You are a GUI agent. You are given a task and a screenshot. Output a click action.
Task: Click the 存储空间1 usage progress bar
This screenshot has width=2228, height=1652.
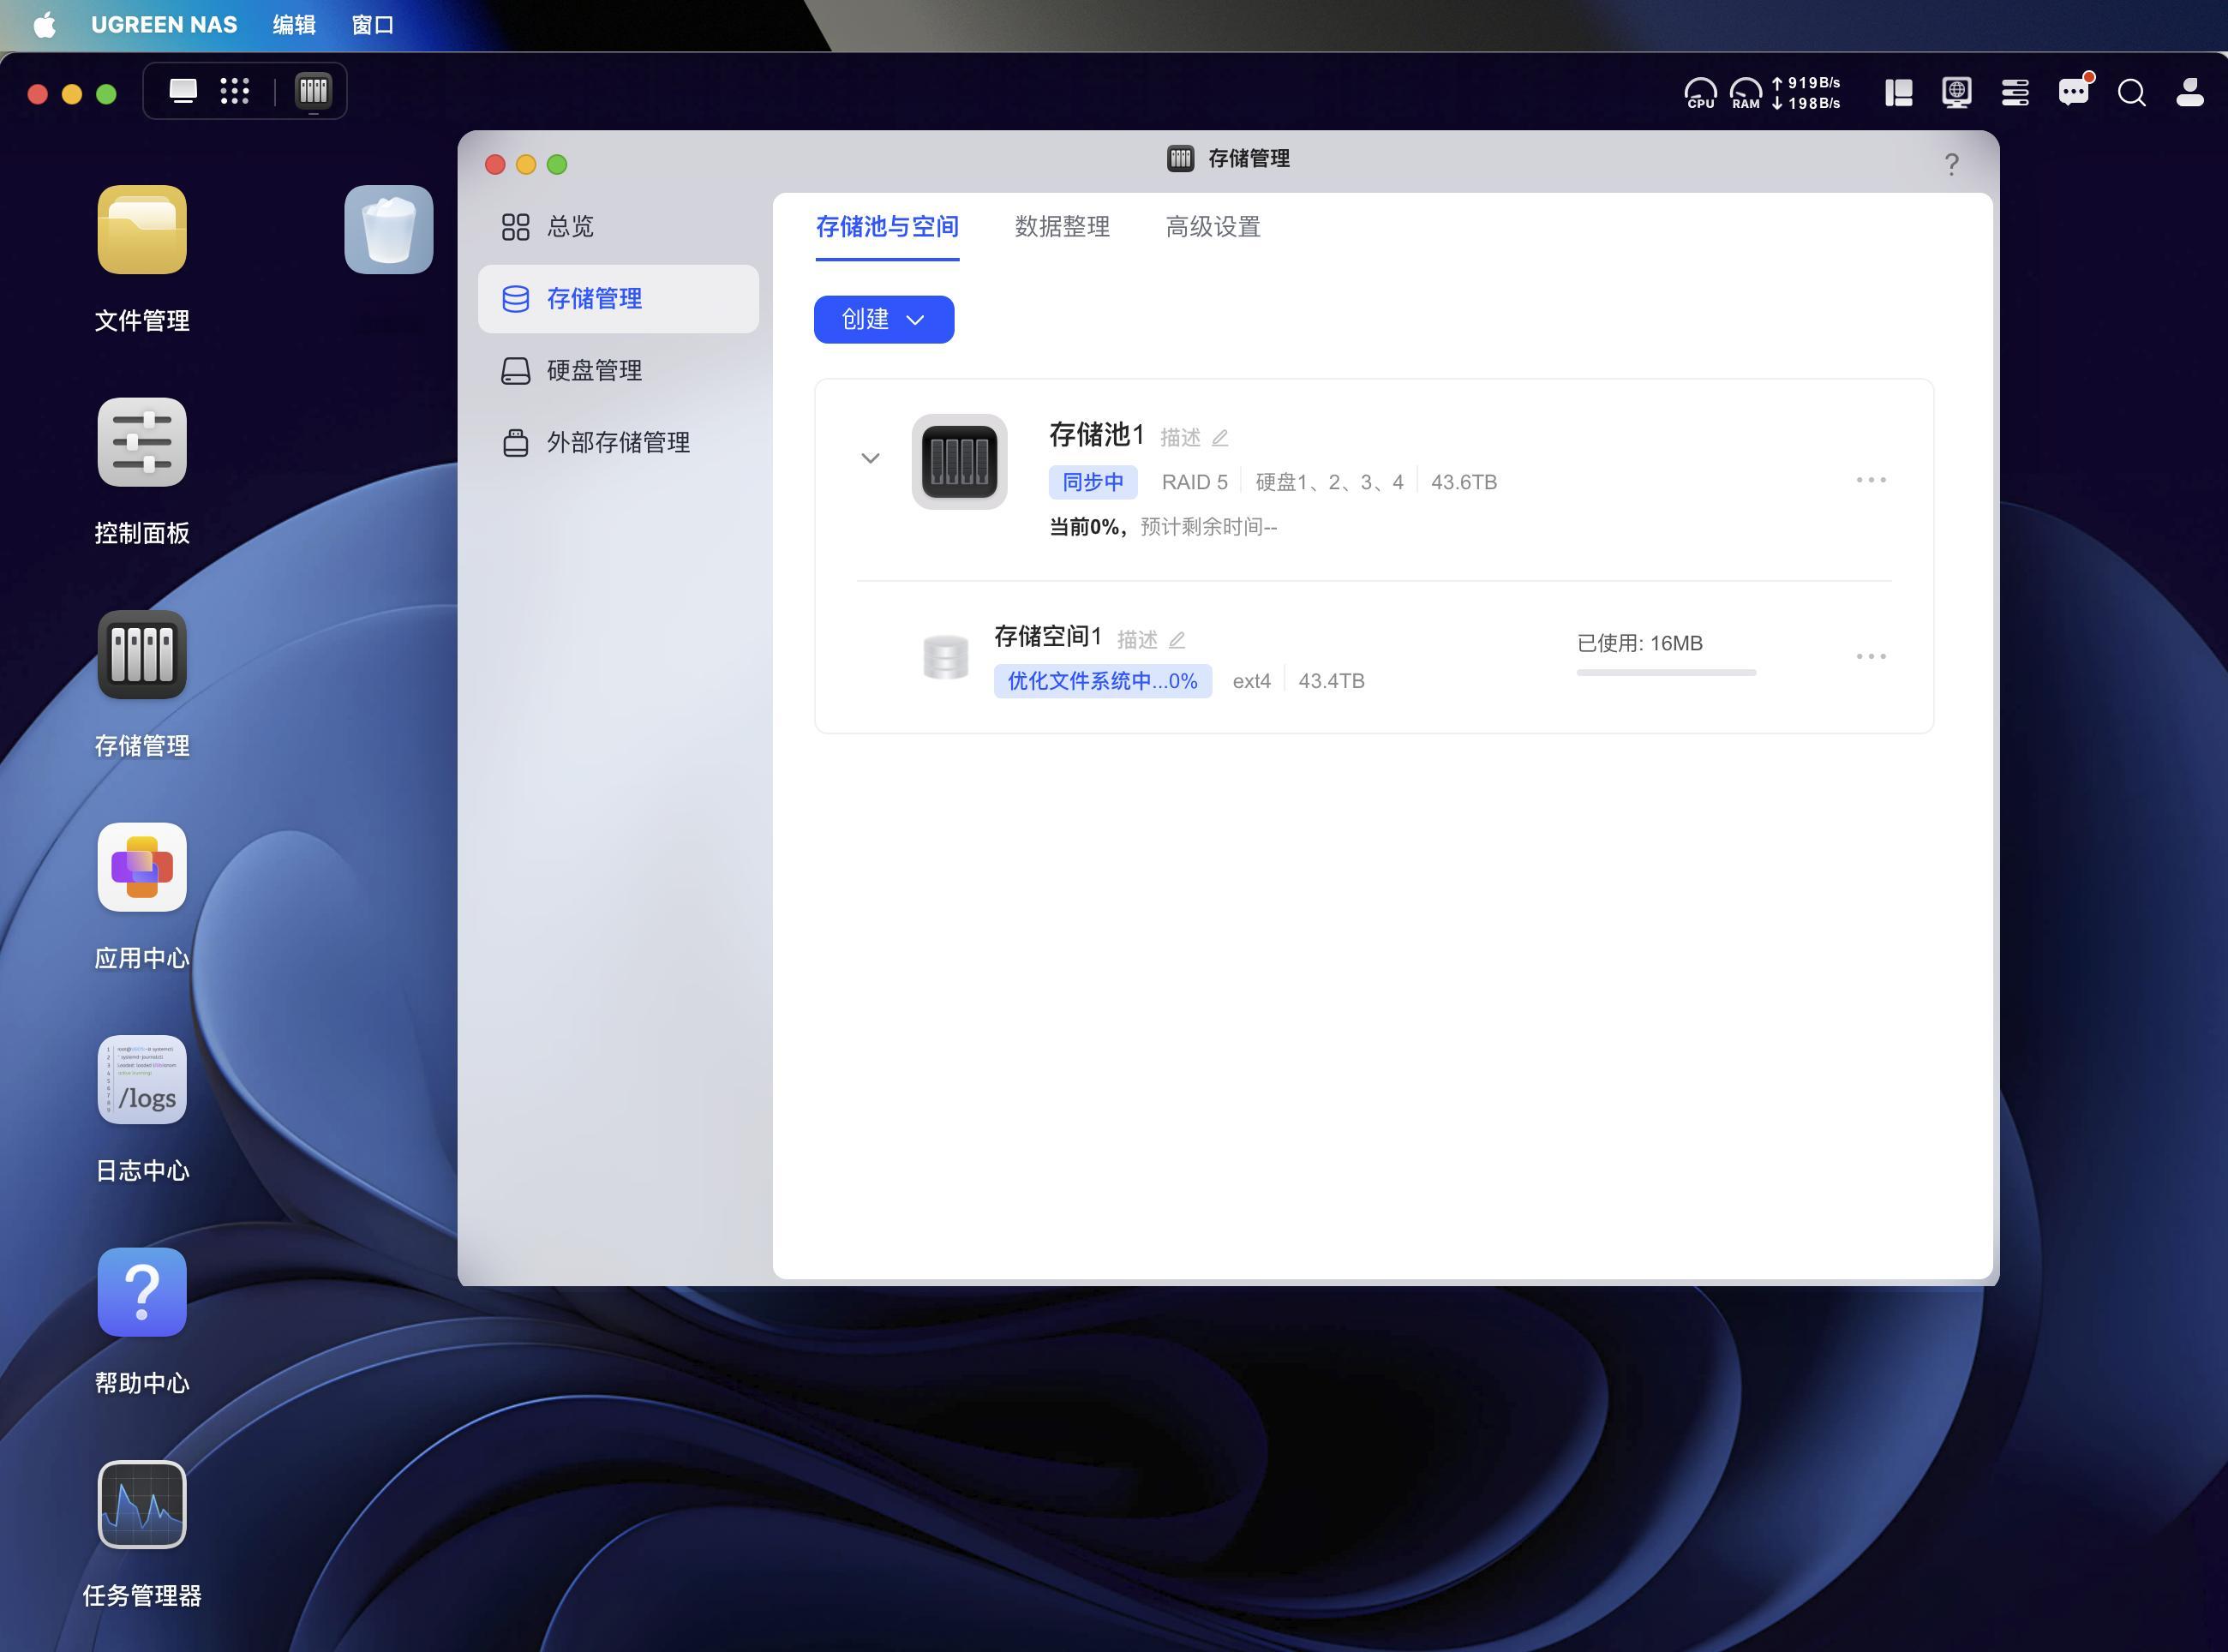pos(1666,673)
